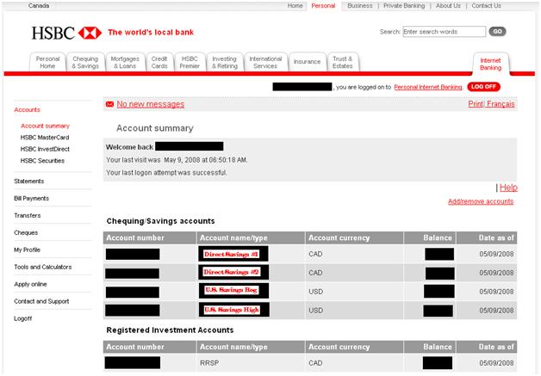
Task: Open the Internet Banking tab
Action: (490, 63)
